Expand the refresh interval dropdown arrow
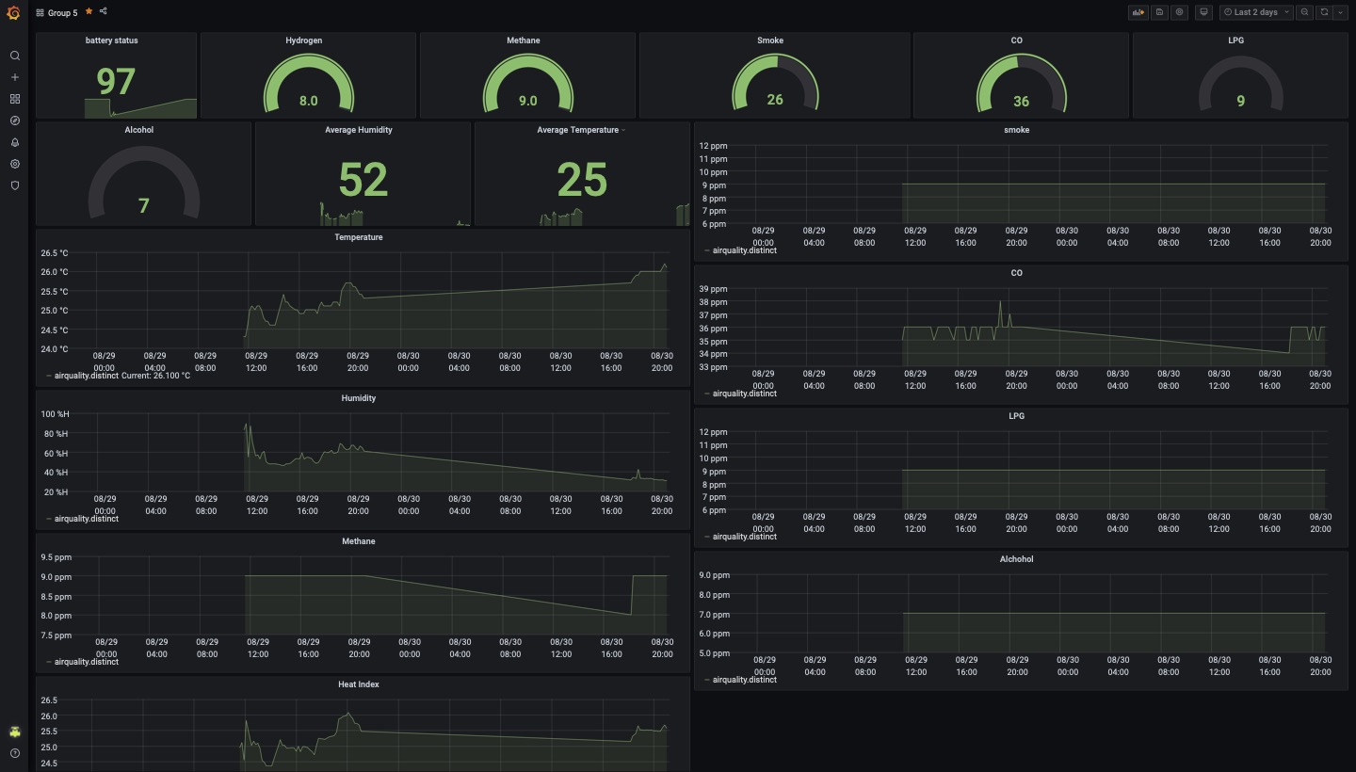The image size is (1356, 772). click(1341, 12)
